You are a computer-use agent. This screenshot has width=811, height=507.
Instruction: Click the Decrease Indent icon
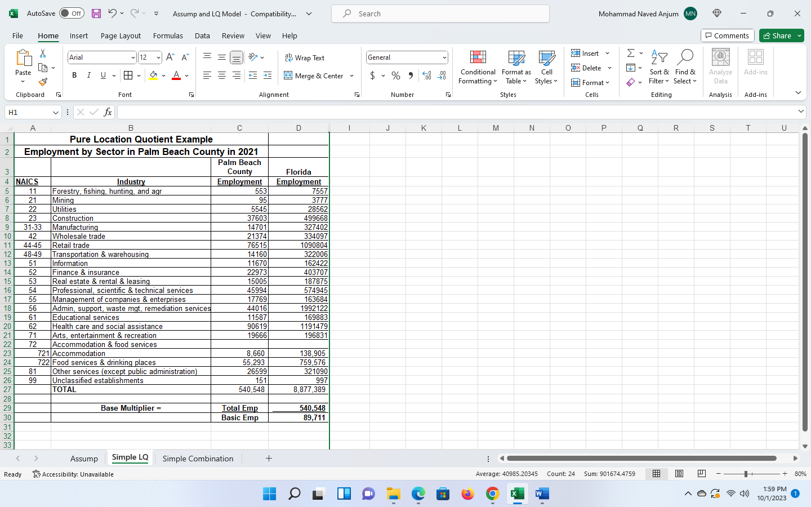[x=253, y=75]
